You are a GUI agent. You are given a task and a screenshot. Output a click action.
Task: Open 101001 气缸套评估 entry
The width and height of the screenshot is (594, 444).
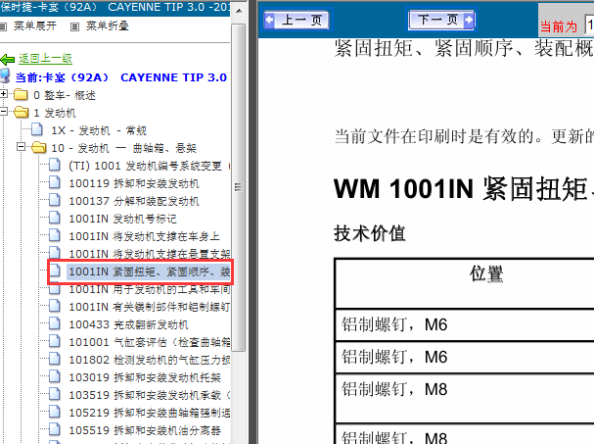150,342
